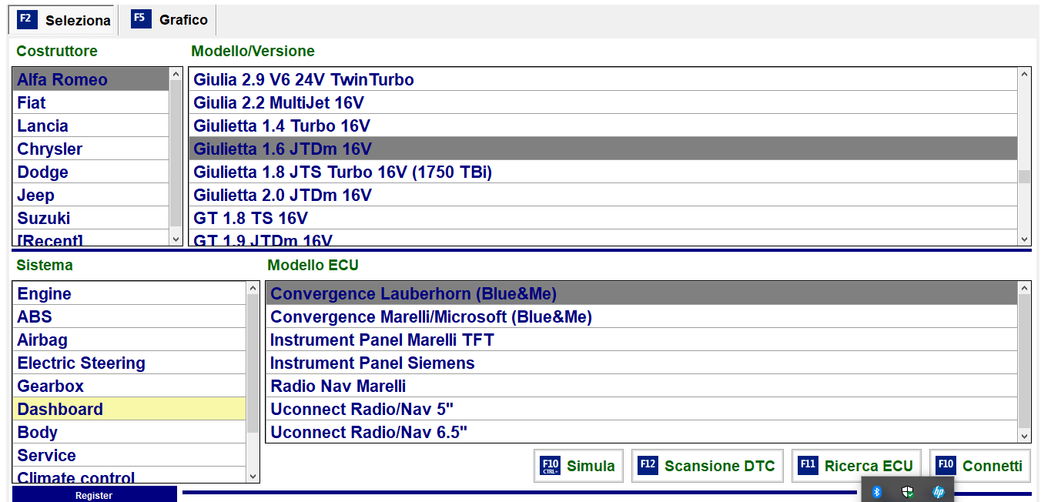This screenshot has height=502, width=1041.
Task: Click the Register button
Action: (94, 495)
